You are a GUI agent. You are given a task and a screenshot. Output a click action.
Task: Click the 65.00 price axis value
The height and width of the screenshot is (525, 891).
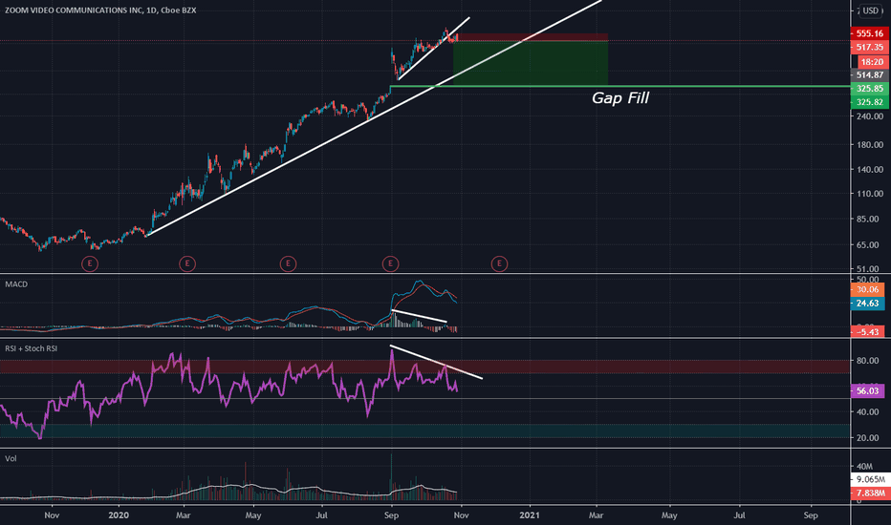870,245
